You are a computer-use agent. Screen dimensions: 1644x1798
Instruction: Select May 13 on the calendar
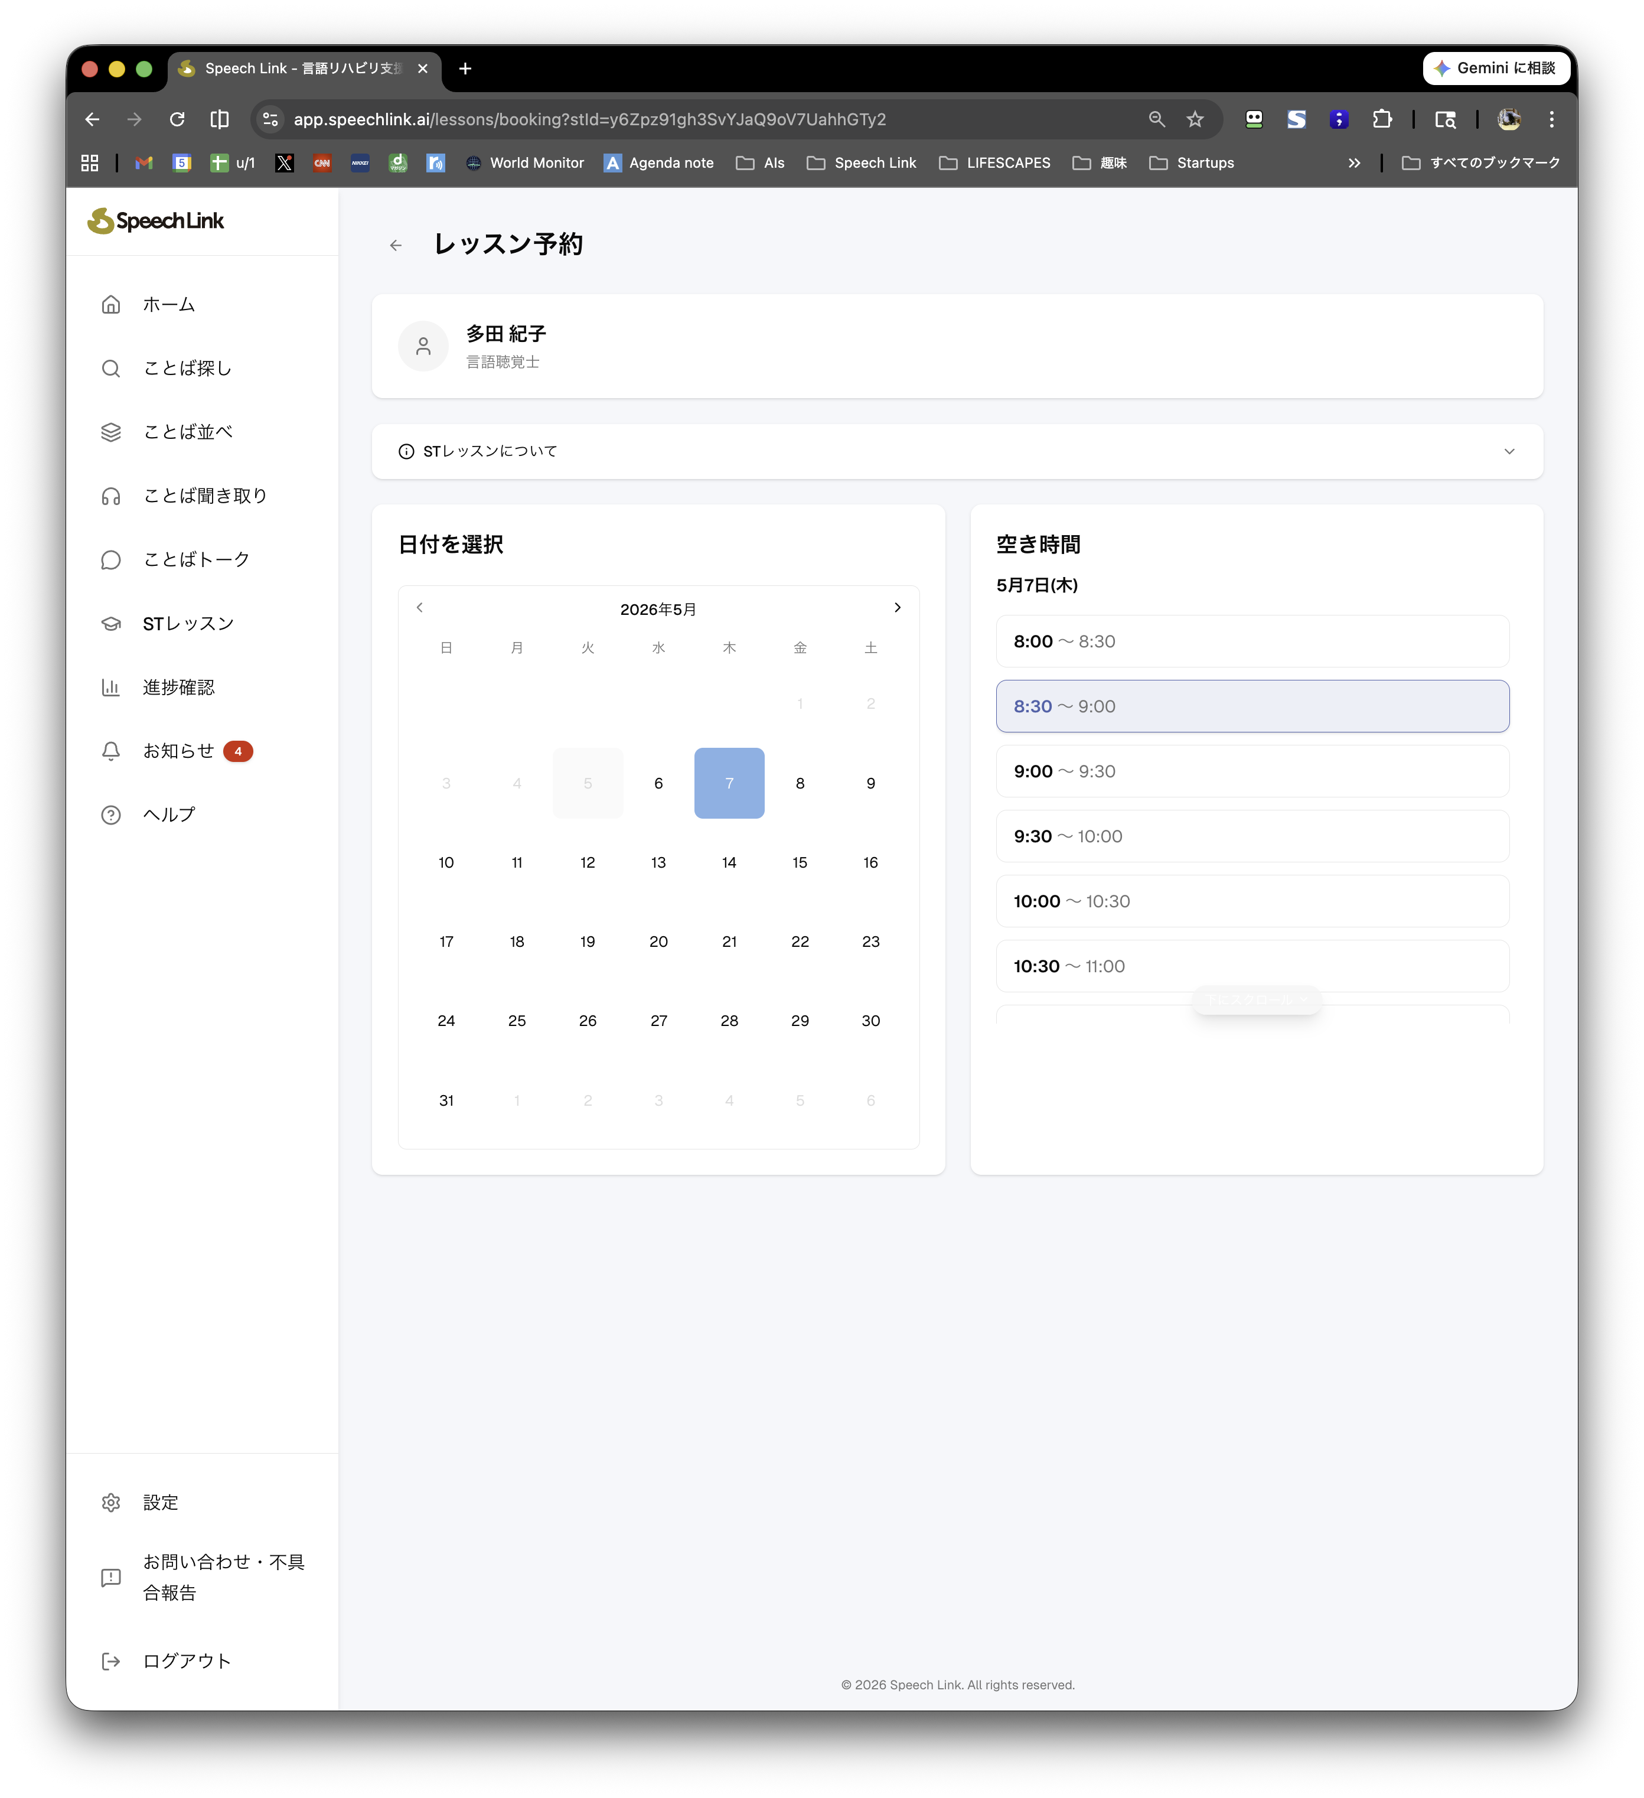tap(658, 862)
